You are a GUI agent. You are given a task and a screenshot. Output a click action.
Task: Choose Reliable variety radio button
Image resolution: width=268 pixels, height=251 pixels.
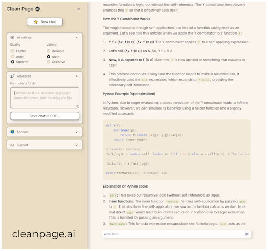tap(49, 51)
